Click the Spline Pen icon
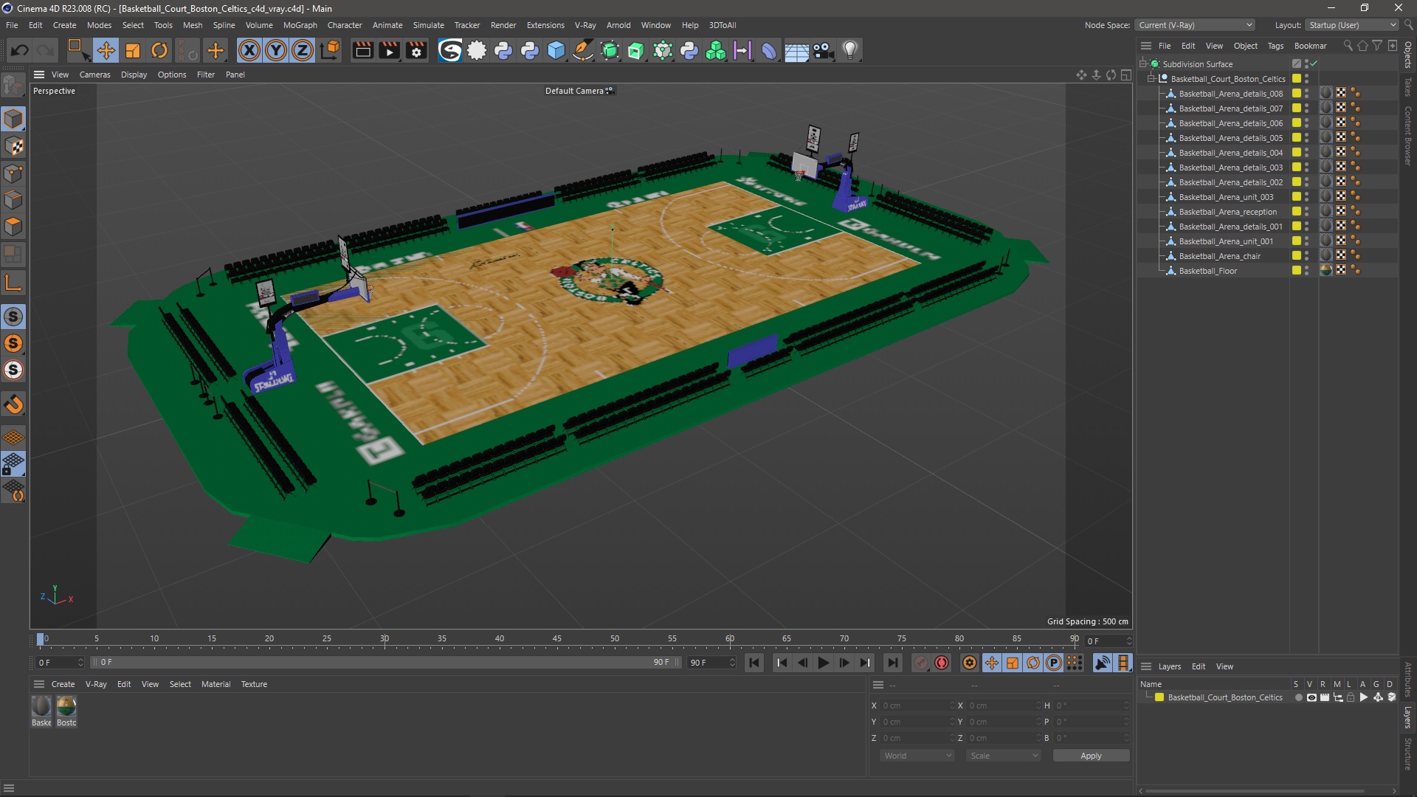 pos(583,50)
